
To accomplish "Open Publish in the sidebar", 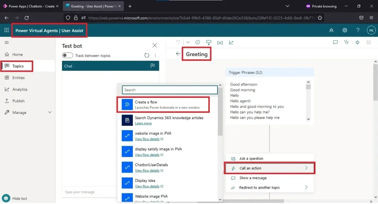I will point(18,101).
